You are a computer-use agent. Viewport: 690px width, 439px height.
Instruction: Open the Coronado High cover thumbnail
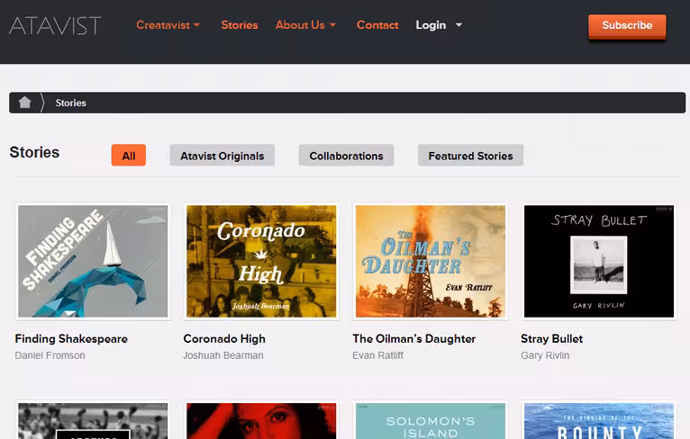coord(261,262)
